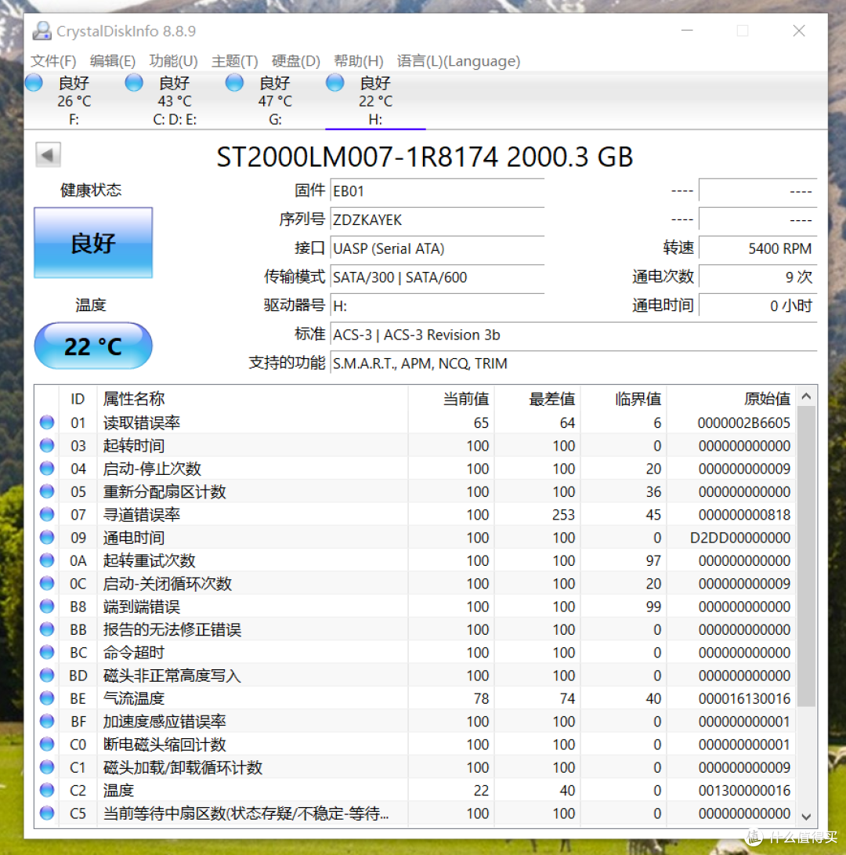This screenshot has height=855, width=846.
Task: Click the 属性名称 column header
Action: [x=253, y=399]
